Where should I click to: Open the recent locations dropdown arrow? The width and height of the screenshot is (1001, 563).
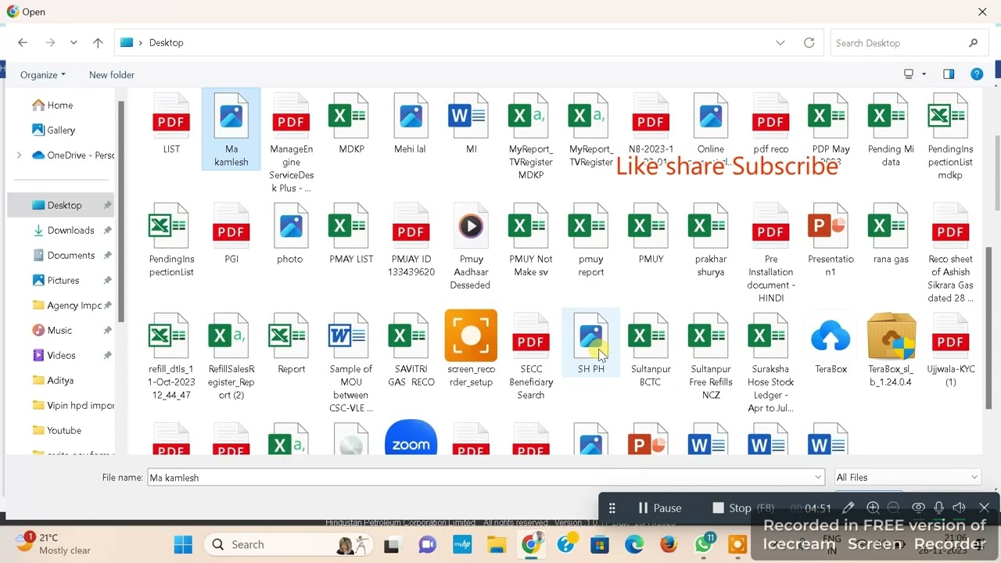click(x=74, y=43)
